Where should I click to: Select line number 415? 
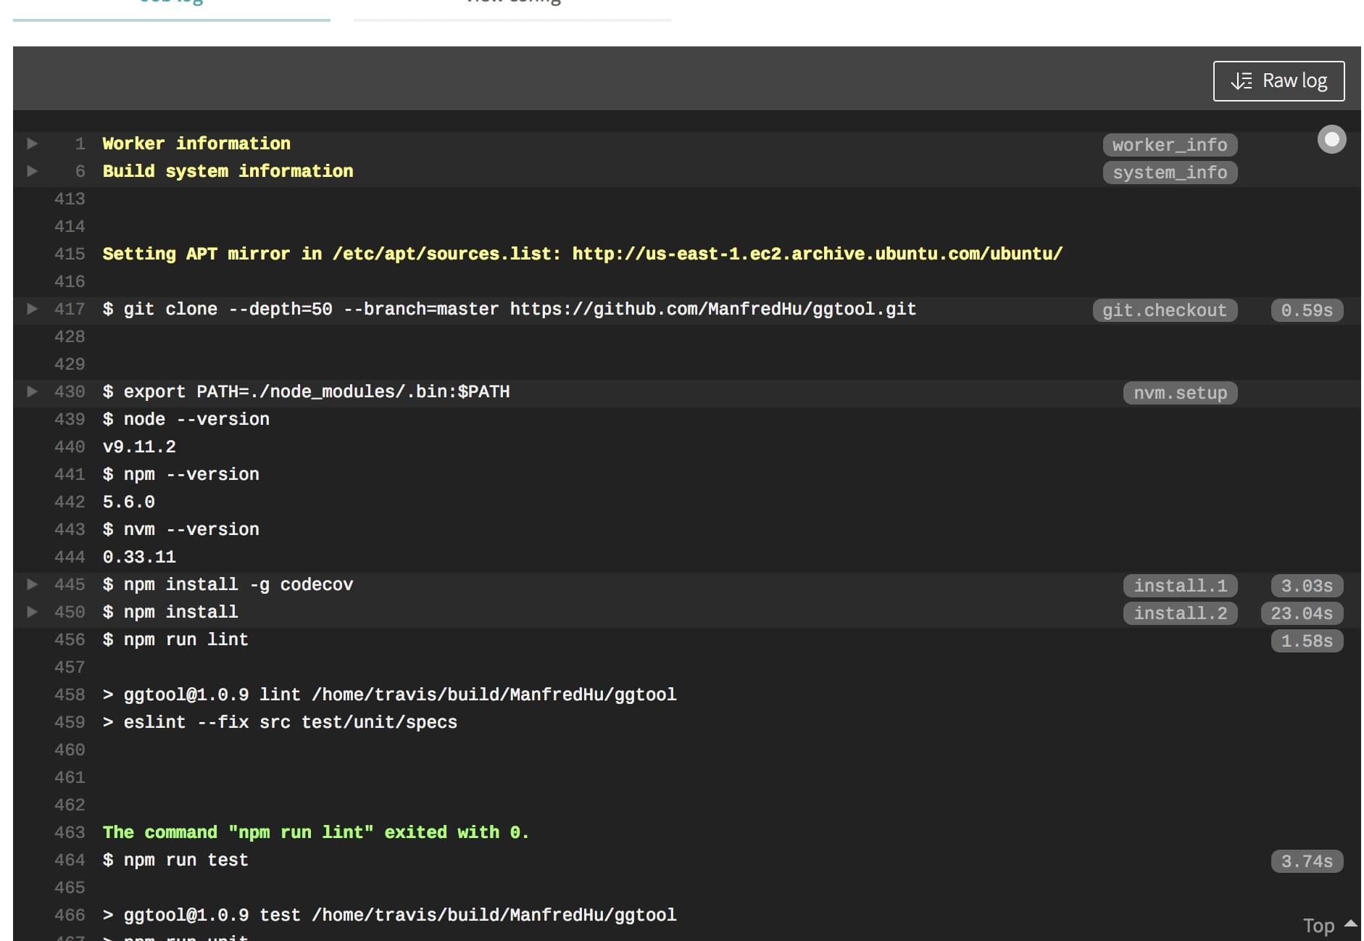click(70, 254)
